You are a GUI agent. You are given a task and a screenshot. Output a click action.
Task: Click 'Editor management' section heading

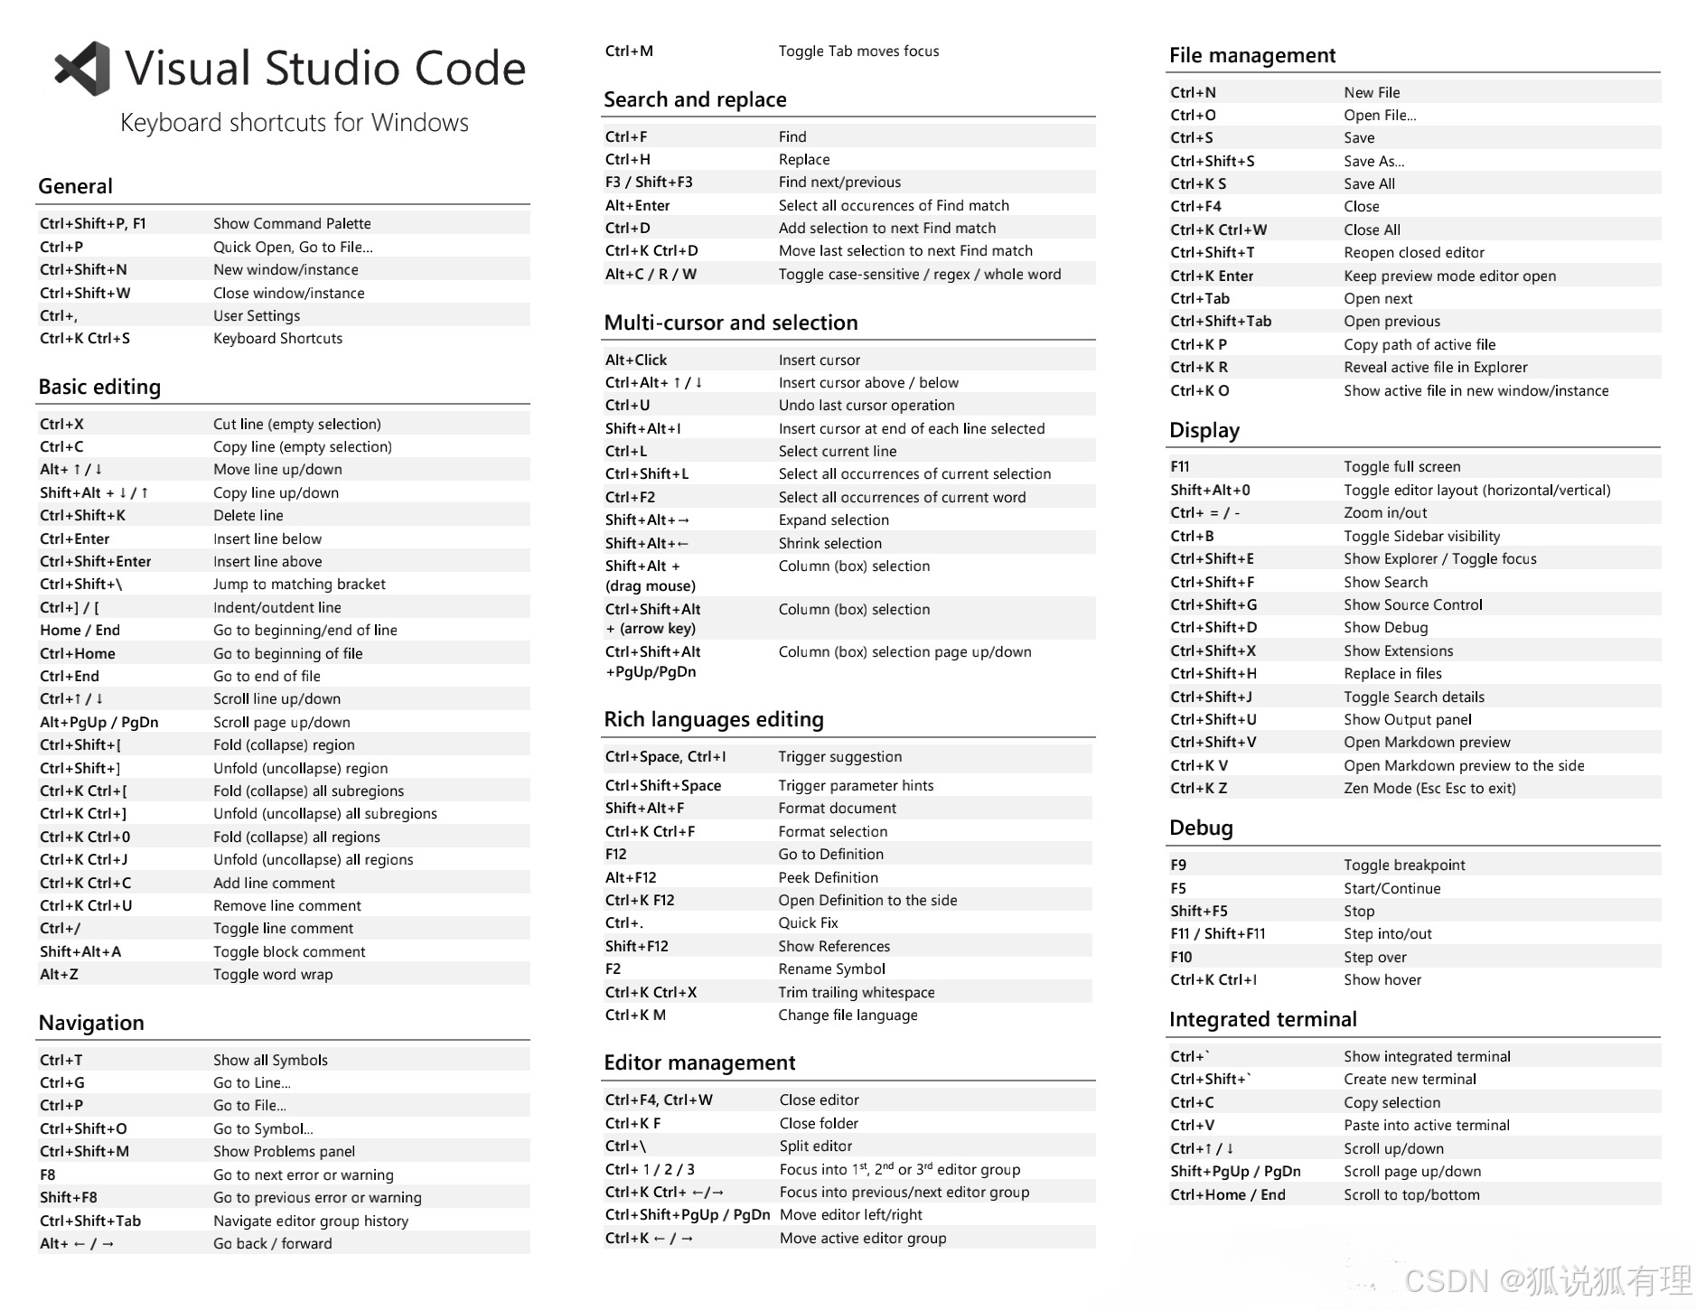click(699, 1062)
